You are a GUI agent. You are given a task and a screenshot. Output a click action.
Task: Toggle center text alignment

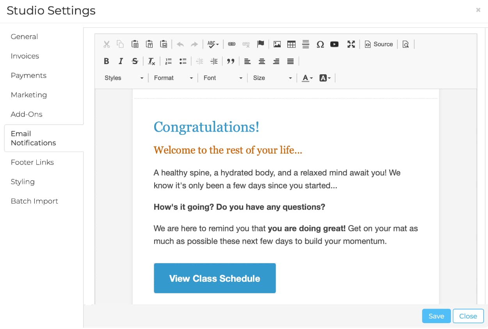pyautogui.click(x=262, y=61)
